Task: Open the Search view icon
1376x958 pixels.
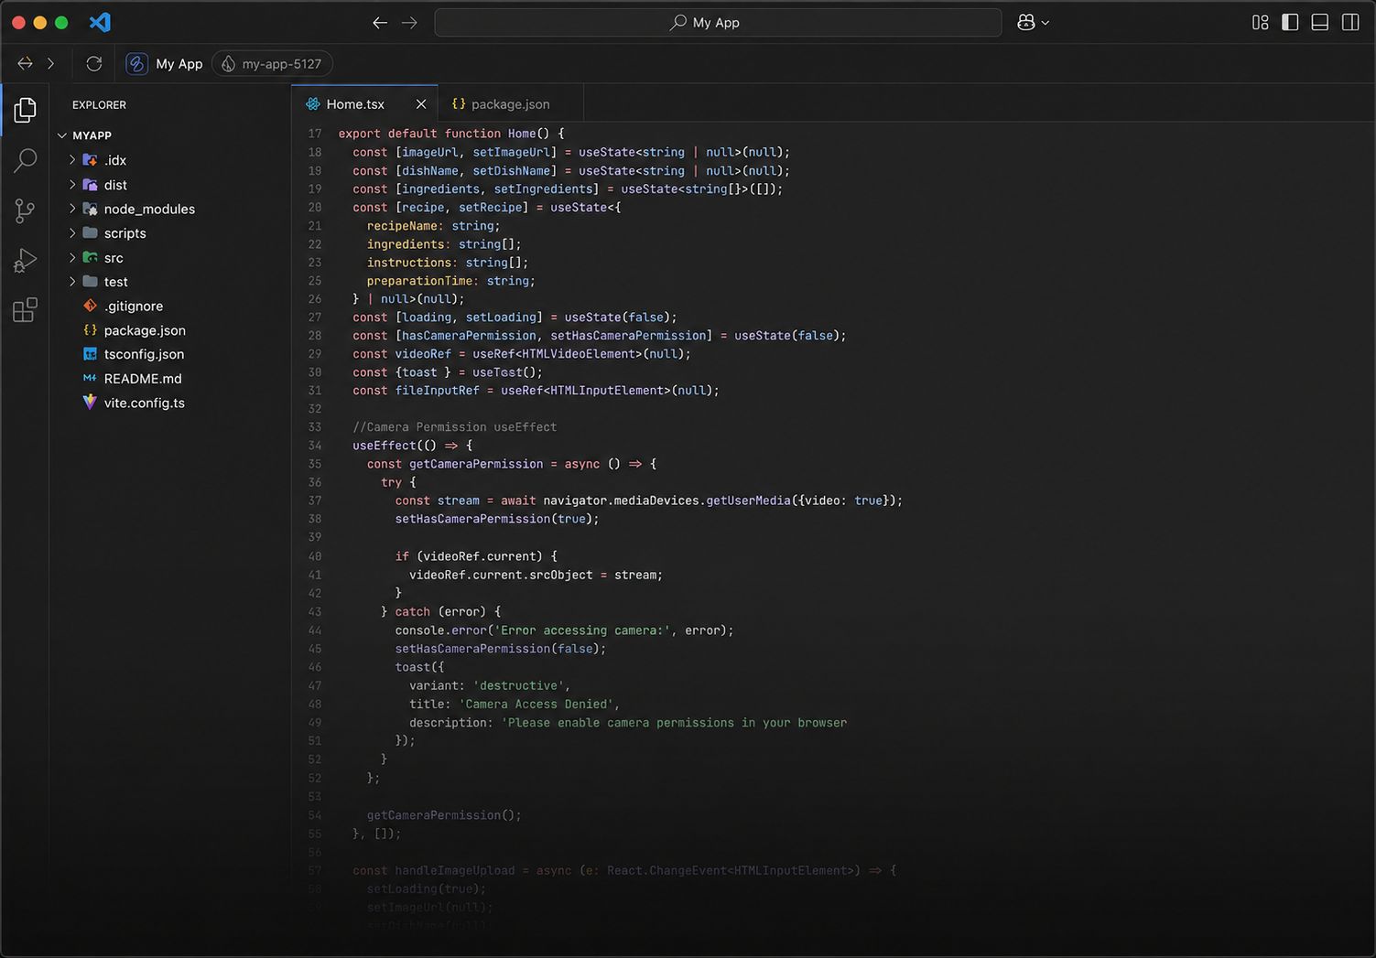Action: pos(25,161)
